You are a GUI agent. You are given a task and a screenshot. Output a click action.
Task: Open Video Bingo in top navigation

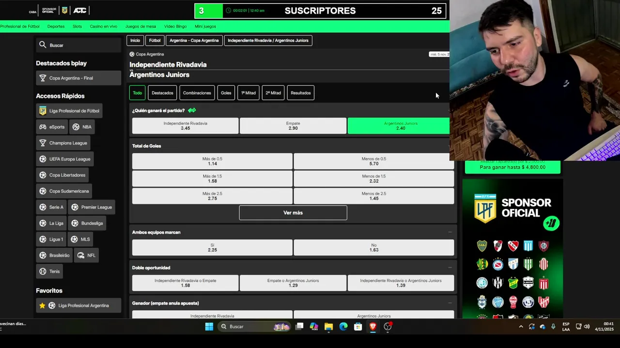pos(175,26)
